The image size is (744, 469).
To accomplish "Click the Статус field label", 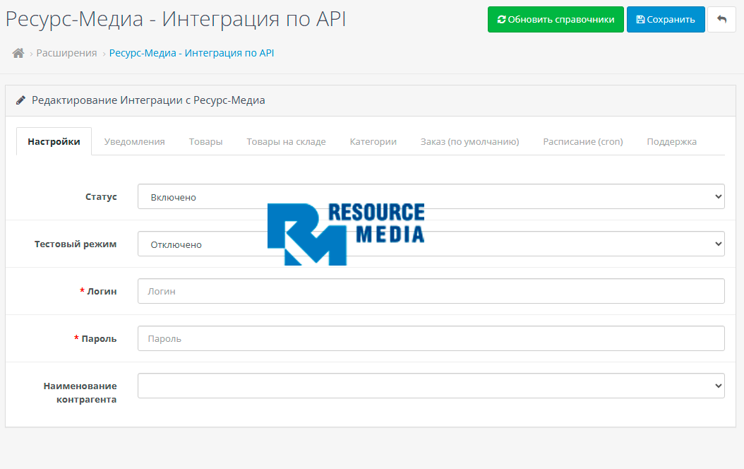I will pos(101,196).
